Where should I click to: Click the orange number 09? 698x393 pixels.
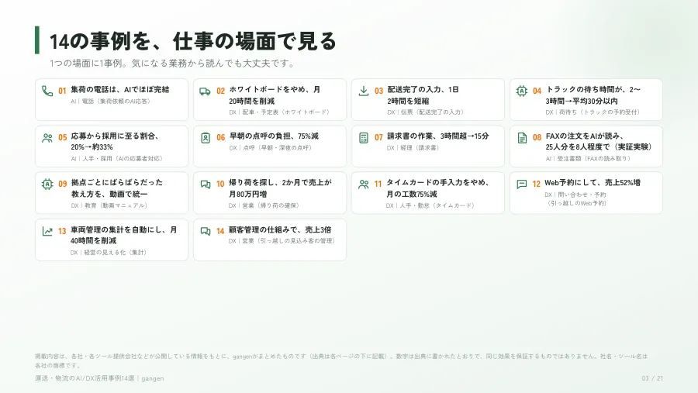point(62,184)
